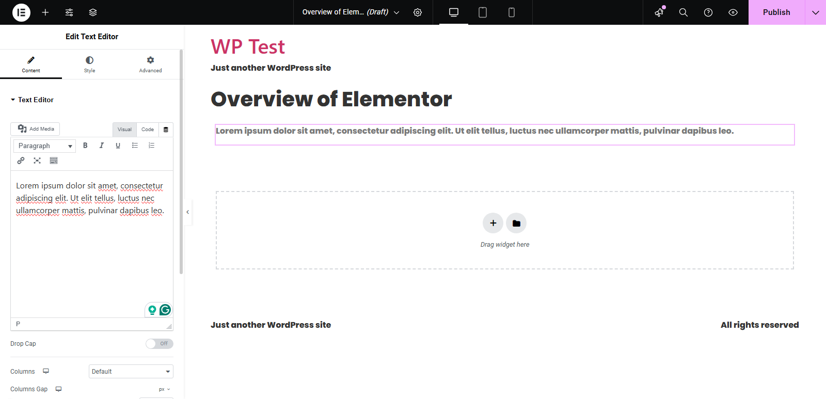
Task: Click inside the text editor area
Action: point(92,244)
